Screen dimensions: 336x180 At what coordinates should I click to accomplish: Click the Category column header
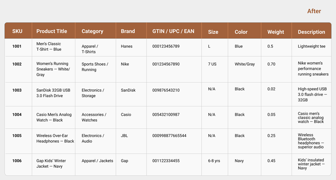tap(92, 31)
